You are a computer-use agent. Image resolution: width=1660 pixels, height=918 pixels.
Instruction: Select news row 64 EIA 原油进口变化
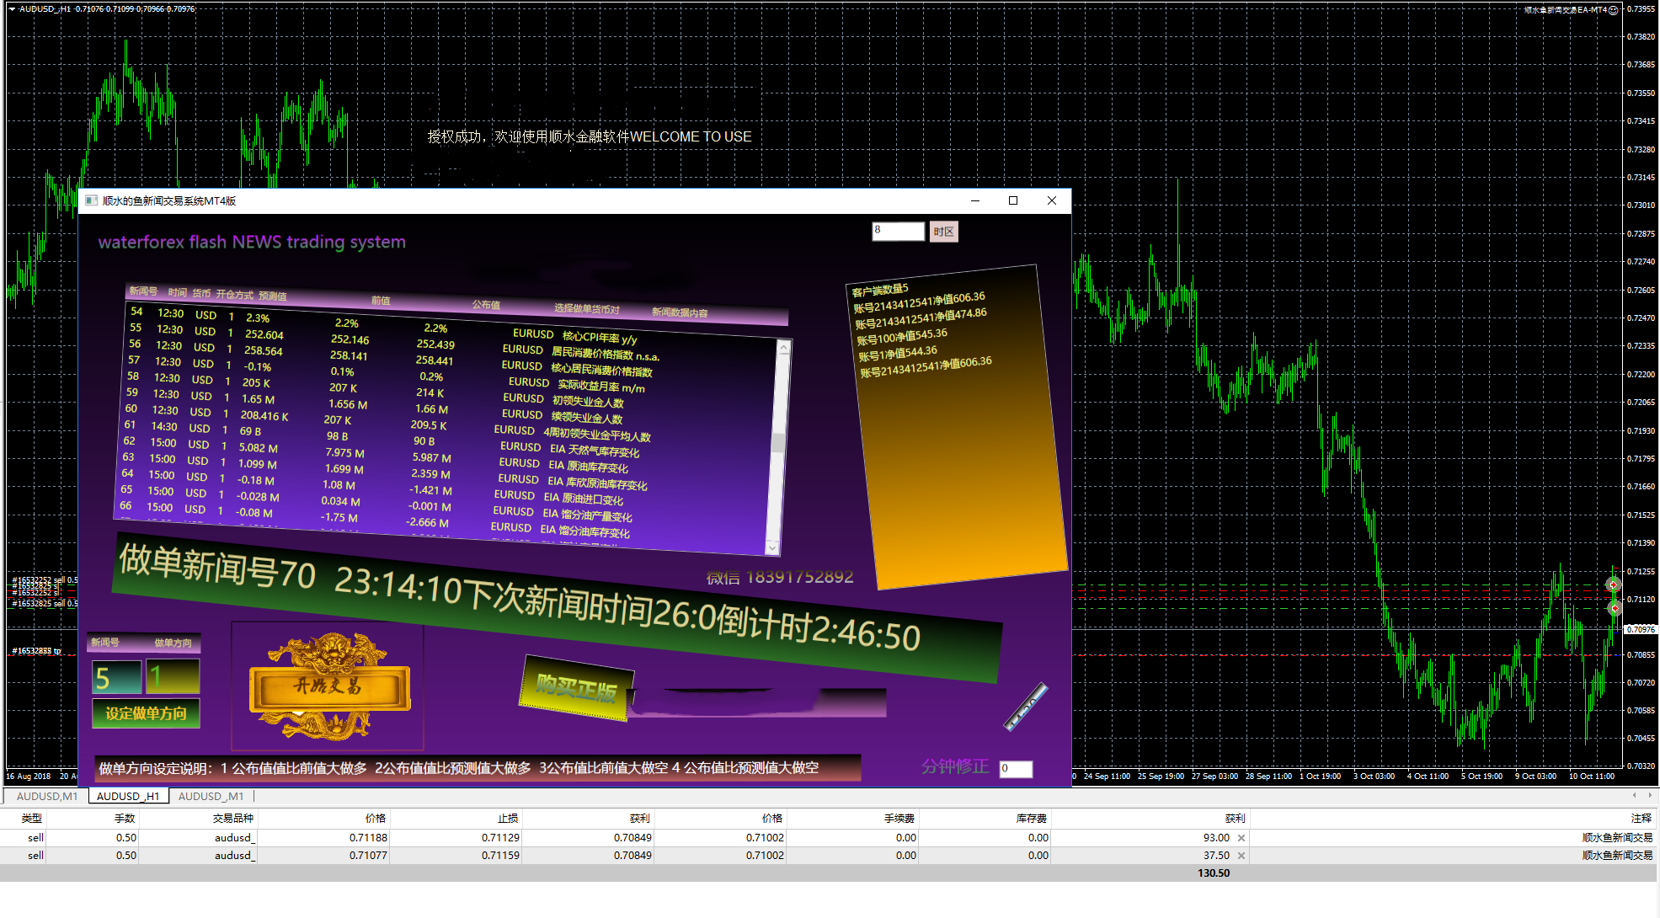coord(371,488)
